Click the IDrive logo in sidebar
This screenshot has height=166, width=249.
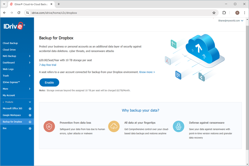pos(14,26)
